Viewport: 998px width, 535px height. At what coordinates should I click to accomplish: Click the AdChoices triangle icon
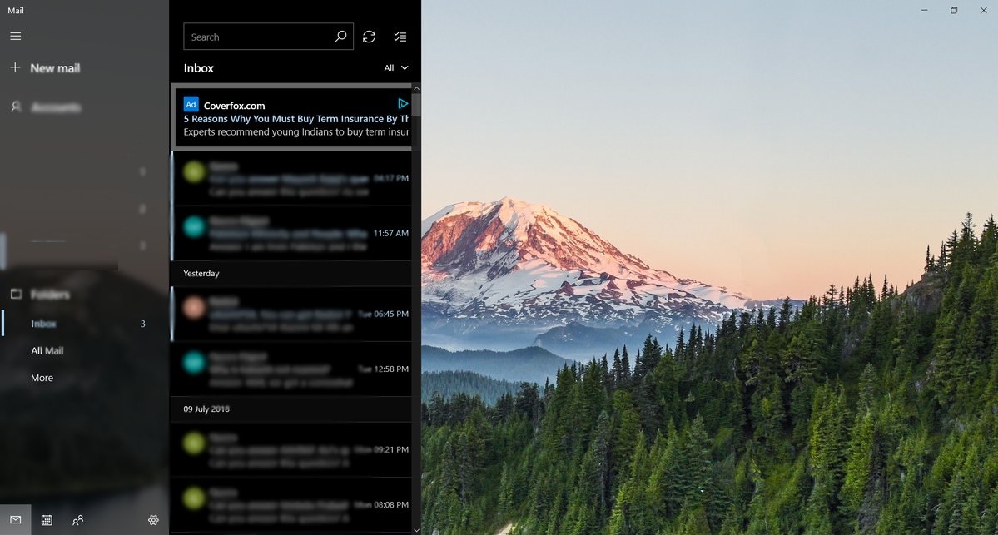pos(402,103)
